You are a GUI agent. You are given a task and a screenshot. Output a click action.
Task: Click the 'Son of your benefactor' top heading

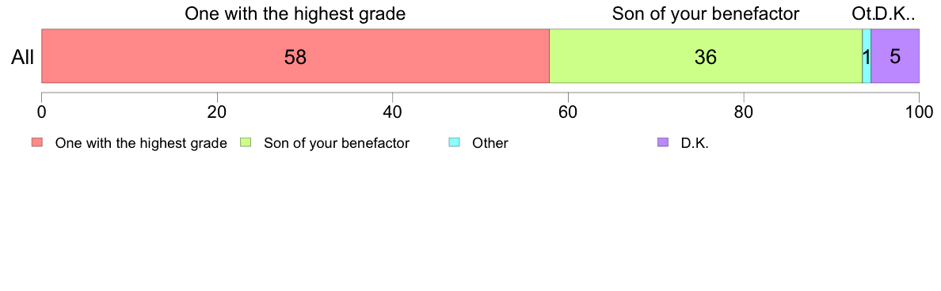pyautogui.click(x=706, y=13)
